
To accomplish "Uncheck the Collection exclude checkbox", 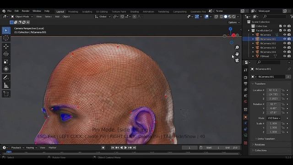I will [x=280, y=26].
